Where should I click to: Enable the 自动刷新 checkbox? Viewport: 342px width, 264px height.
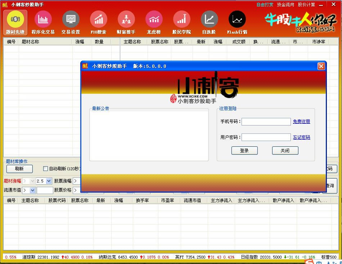pos(45,168)
